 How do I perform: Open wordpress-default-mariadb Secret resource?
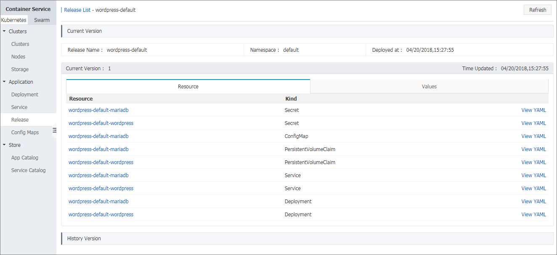98,110
